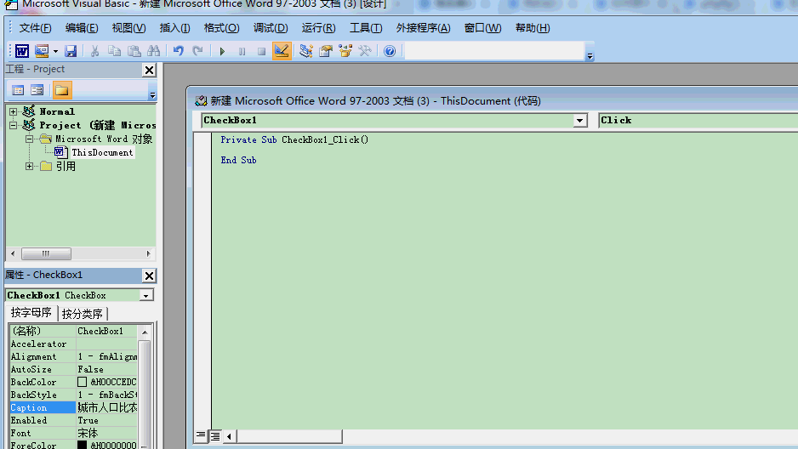798x449 pixels.
Task: Select ThisDocument in project tree
Action: (x=102, y=152)
